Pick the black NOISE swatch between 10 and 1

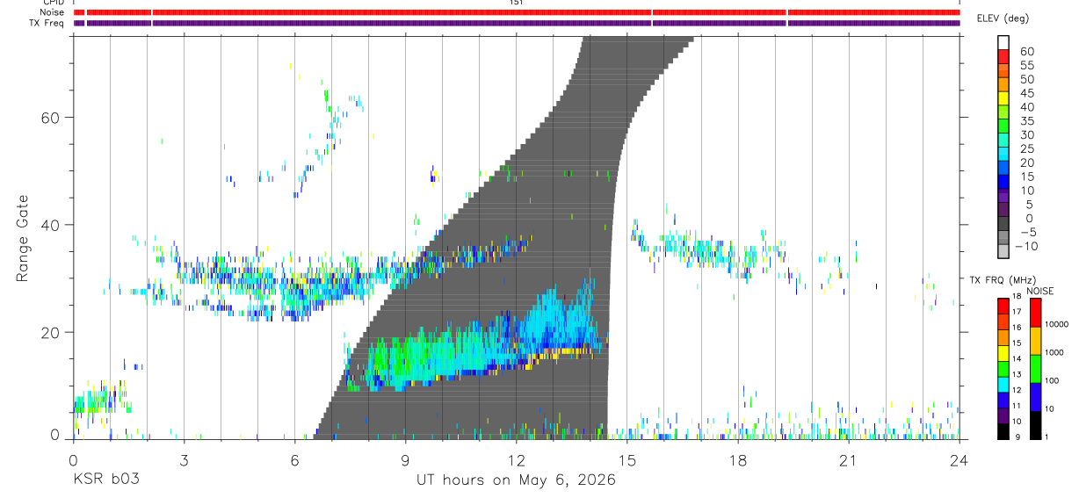[x=1035, y=425]
